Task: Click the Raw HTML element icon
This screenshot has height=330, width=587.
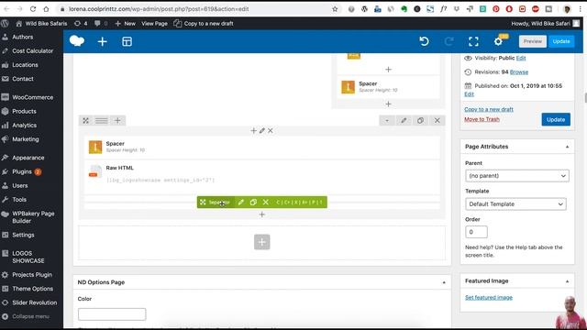Action: tap(95, 171)
